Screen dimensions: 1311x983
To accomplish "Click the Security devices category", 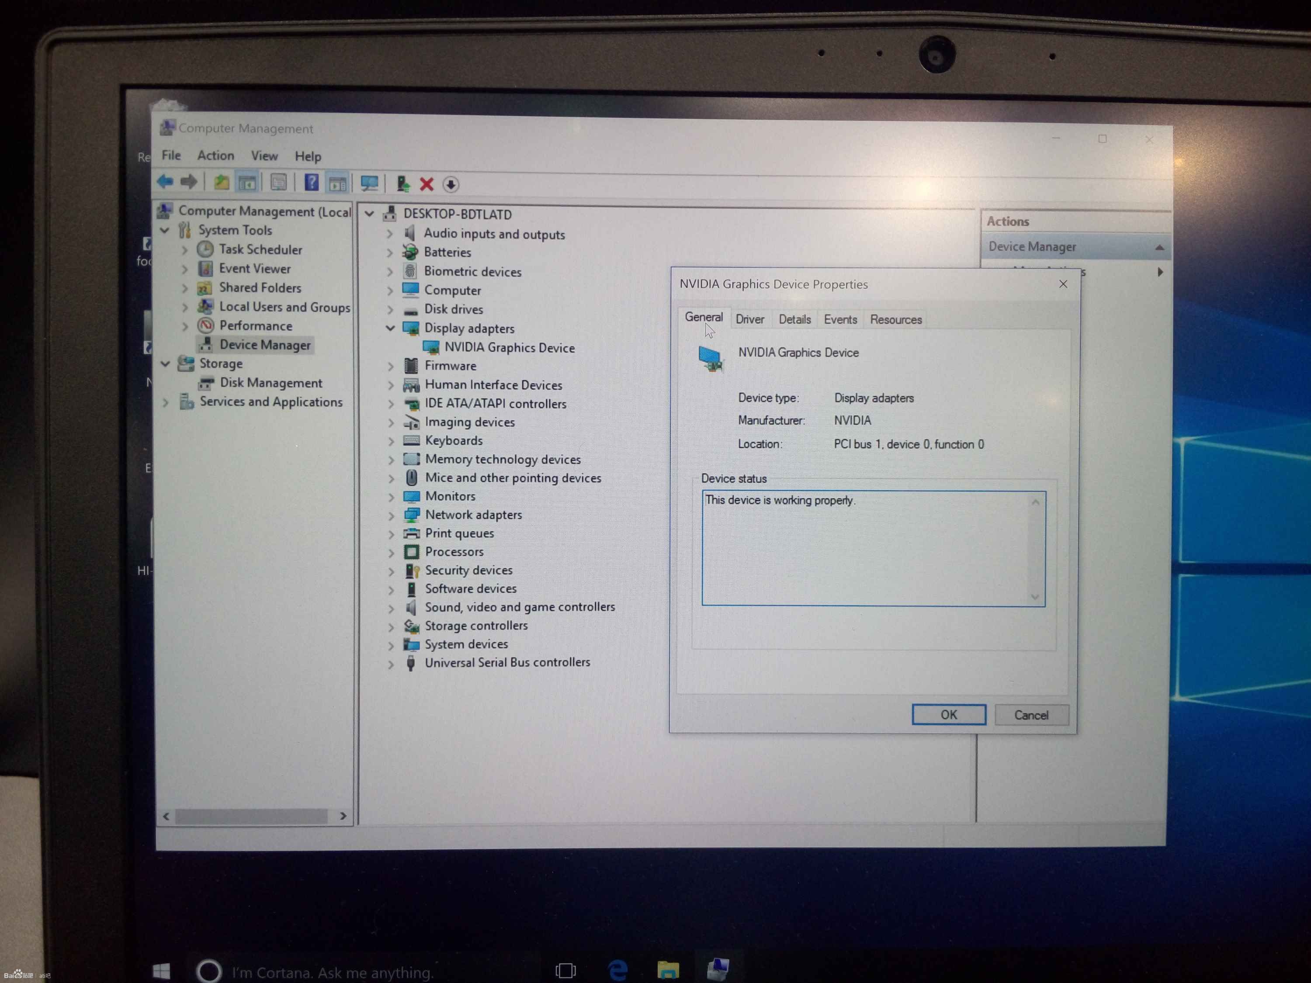I will pyautogui.click(x=468, y=571).
